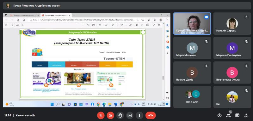Select the PDF Draw tool
253x121 pixels.
pos(113,25)
